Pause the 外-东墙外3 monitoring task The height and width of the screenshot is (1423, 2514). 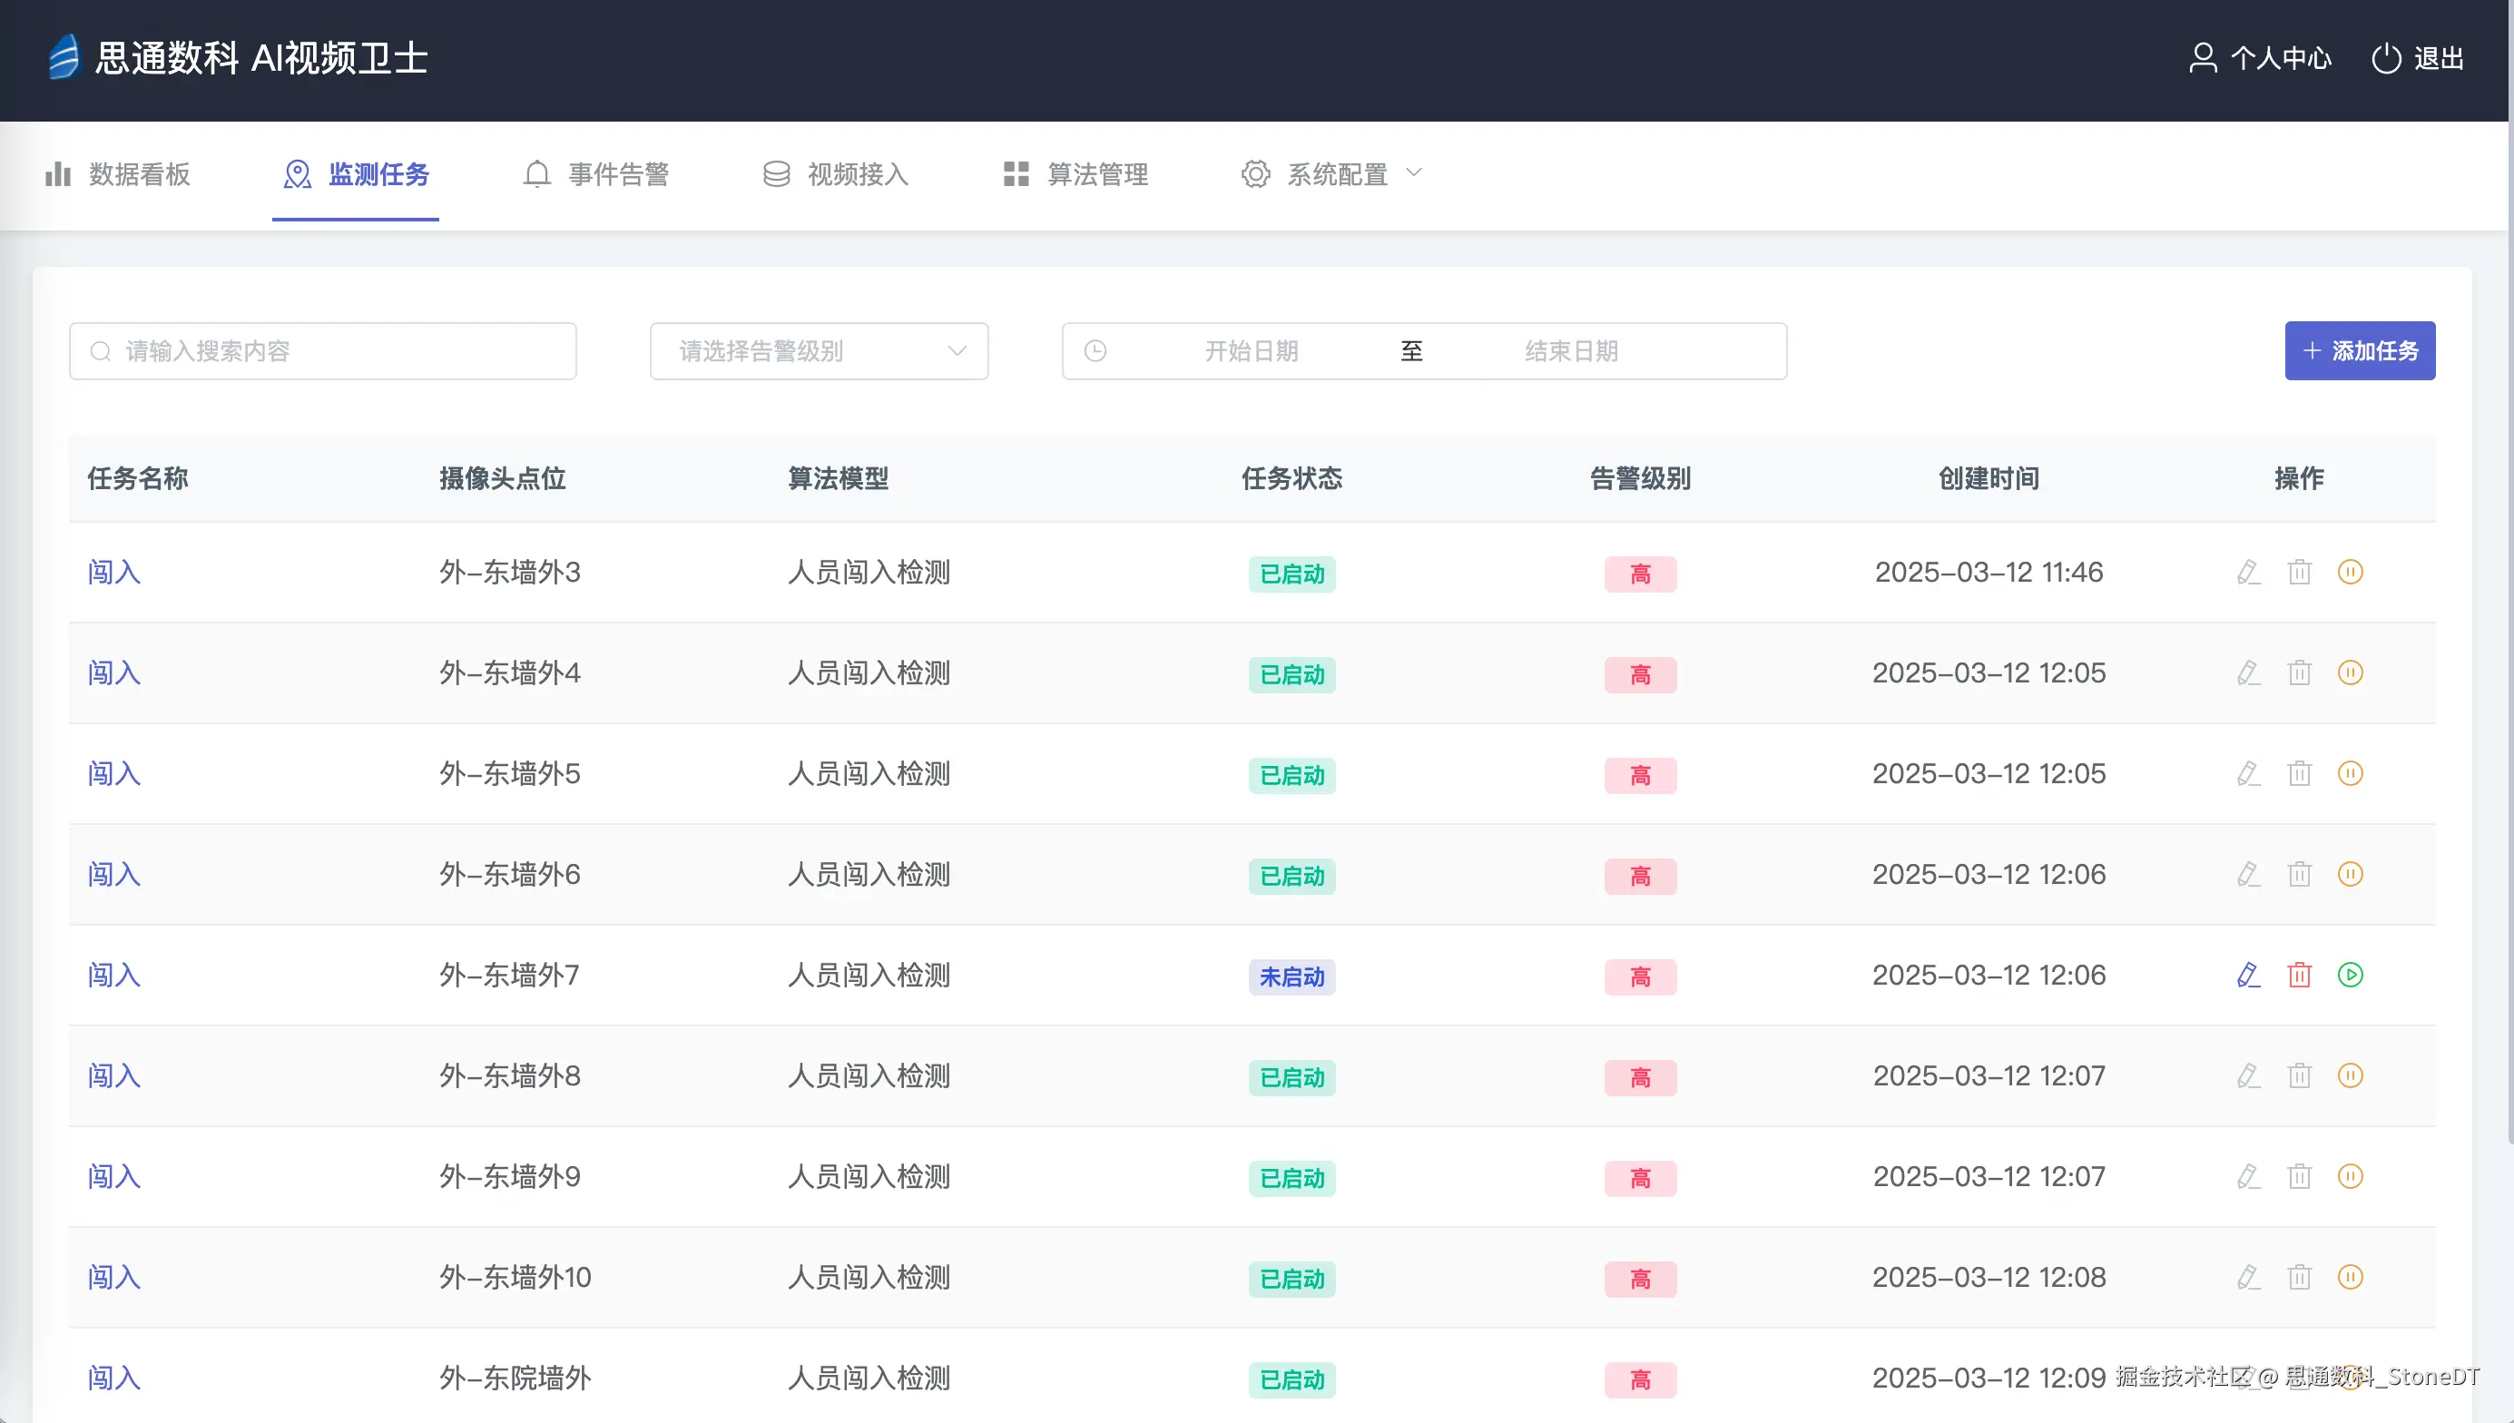(2350, 572)
